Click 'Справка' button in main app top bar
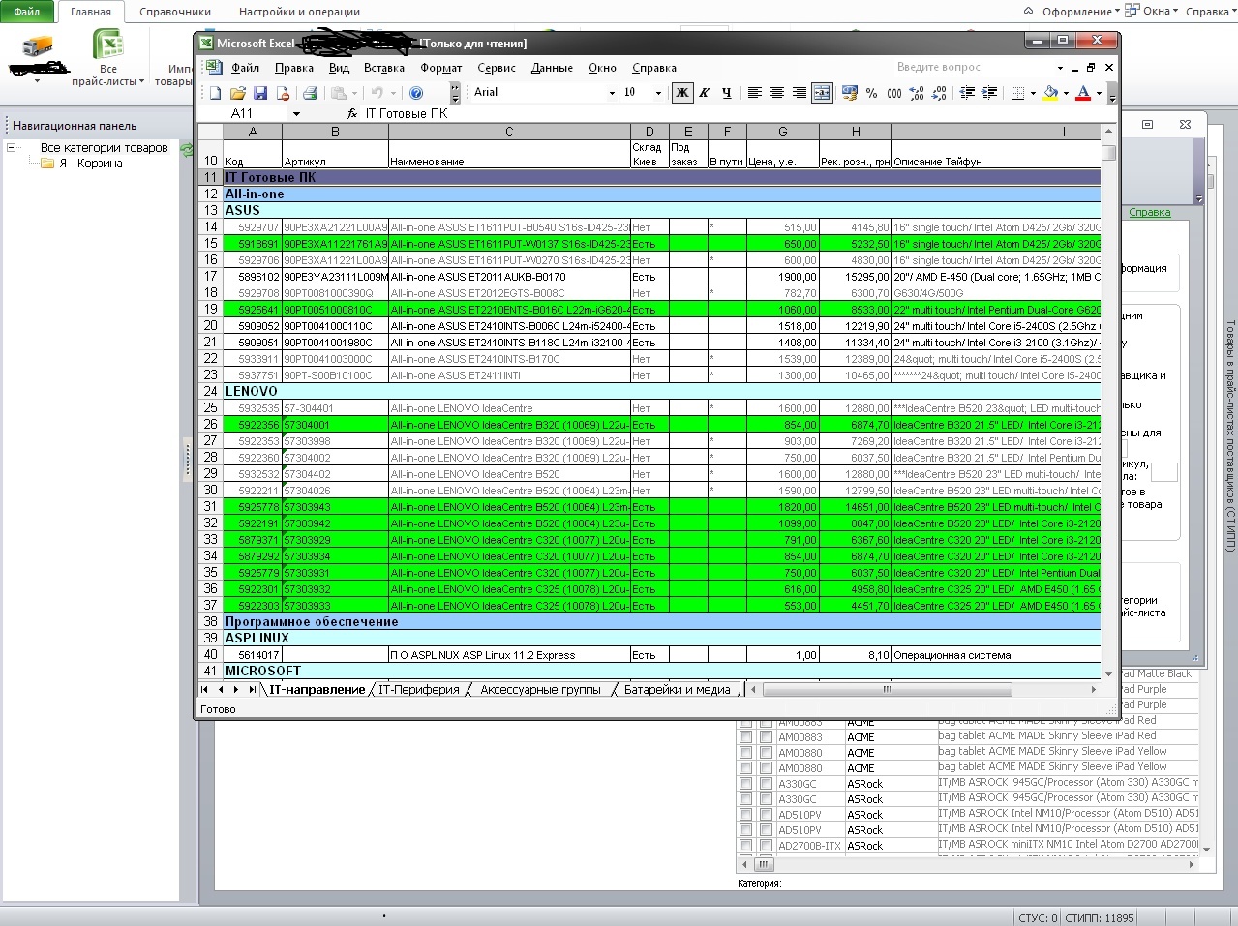This screenshot has height=926, width=1238. (x=1209, y=12)
